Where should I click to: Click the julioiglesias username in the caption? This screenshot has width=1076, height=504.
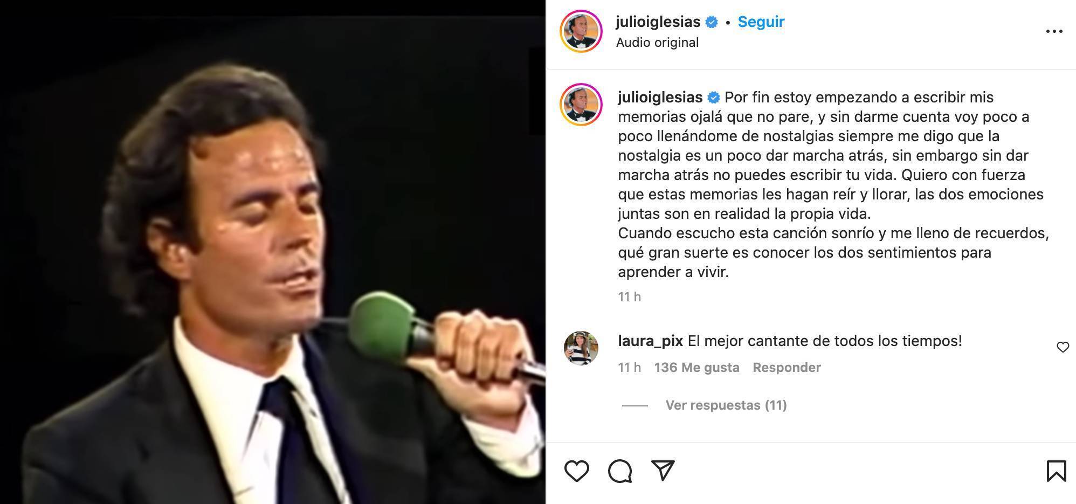coord(660,97)
